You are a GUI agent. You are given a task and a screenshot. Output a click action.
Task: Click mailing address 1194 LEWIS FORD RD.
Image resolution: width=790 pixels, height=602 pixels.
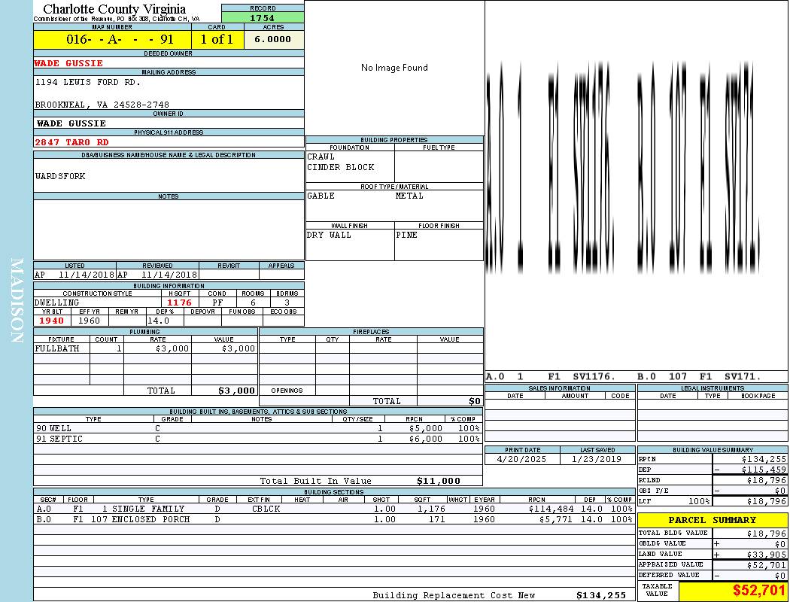click(x=88, y=81)
